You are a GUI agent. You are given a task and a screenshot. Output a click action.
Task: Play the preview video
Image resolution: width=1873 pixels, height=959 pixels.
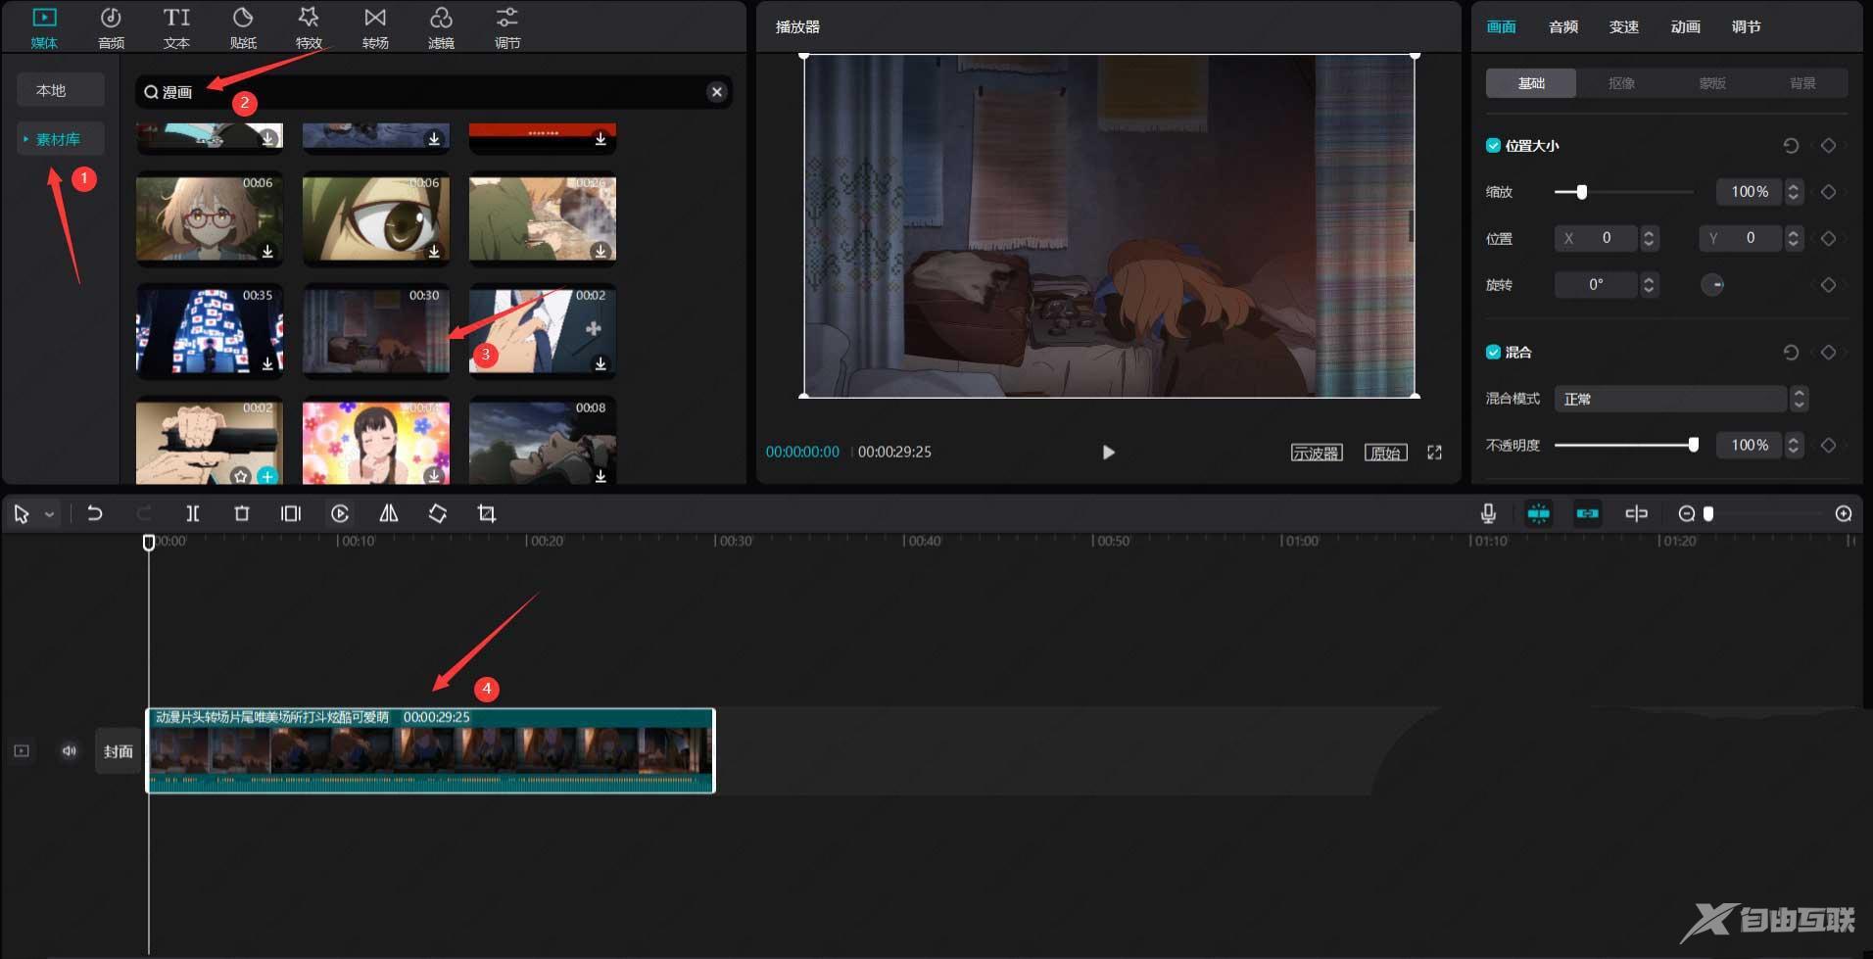point(1108,453)
